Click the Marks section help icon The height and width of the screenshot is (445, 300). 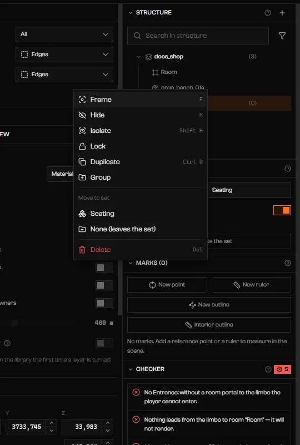click(x=288, y=263)
